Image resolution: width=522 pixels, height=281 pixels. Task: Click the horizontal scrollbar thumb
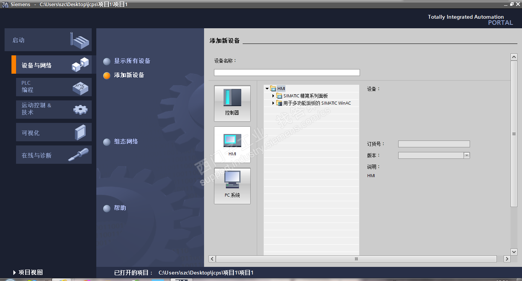(356, 259)
